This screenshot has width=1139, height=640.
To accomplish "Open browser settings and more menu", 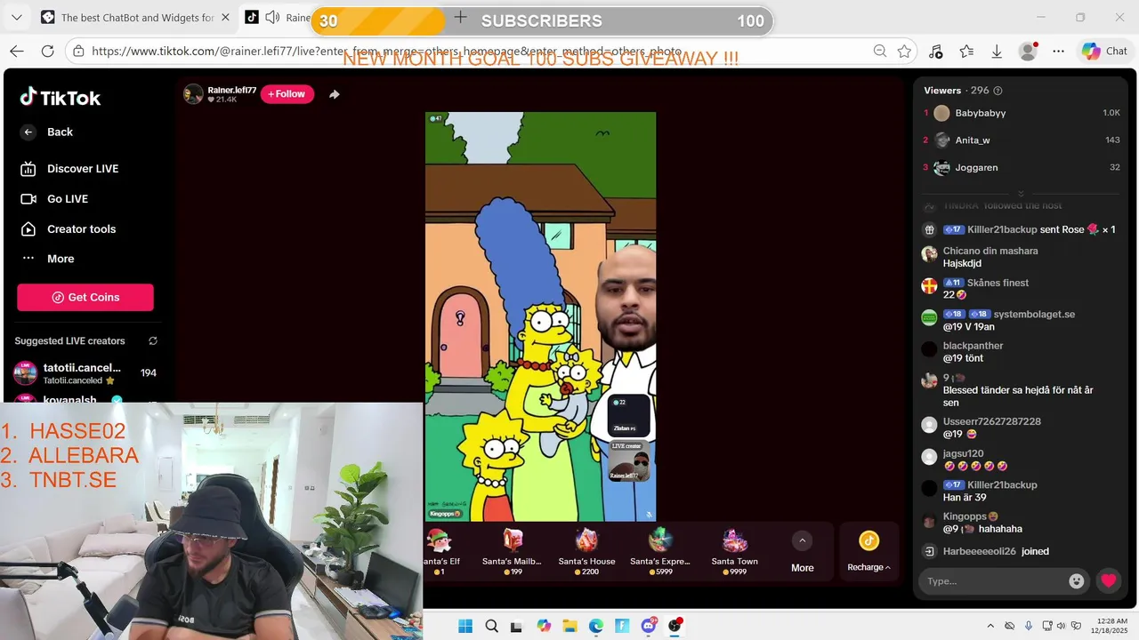I will click(1059, 52).
